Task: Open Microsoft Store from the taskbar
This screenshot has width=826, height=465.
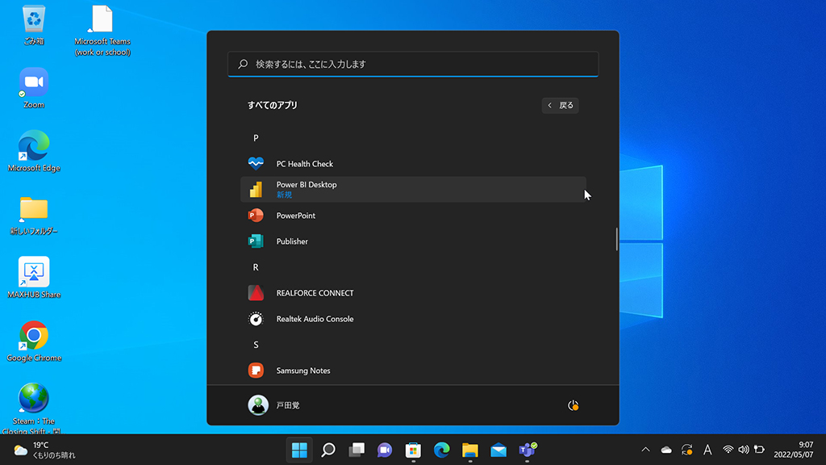Action: point(414,450)
